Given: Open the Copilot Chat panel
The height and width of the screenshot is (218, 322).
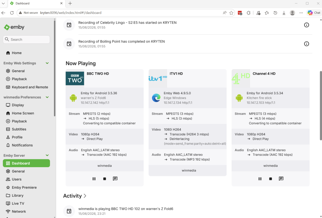Looking at the screenshot, I should pyautogui.click(x=314, y=13).
